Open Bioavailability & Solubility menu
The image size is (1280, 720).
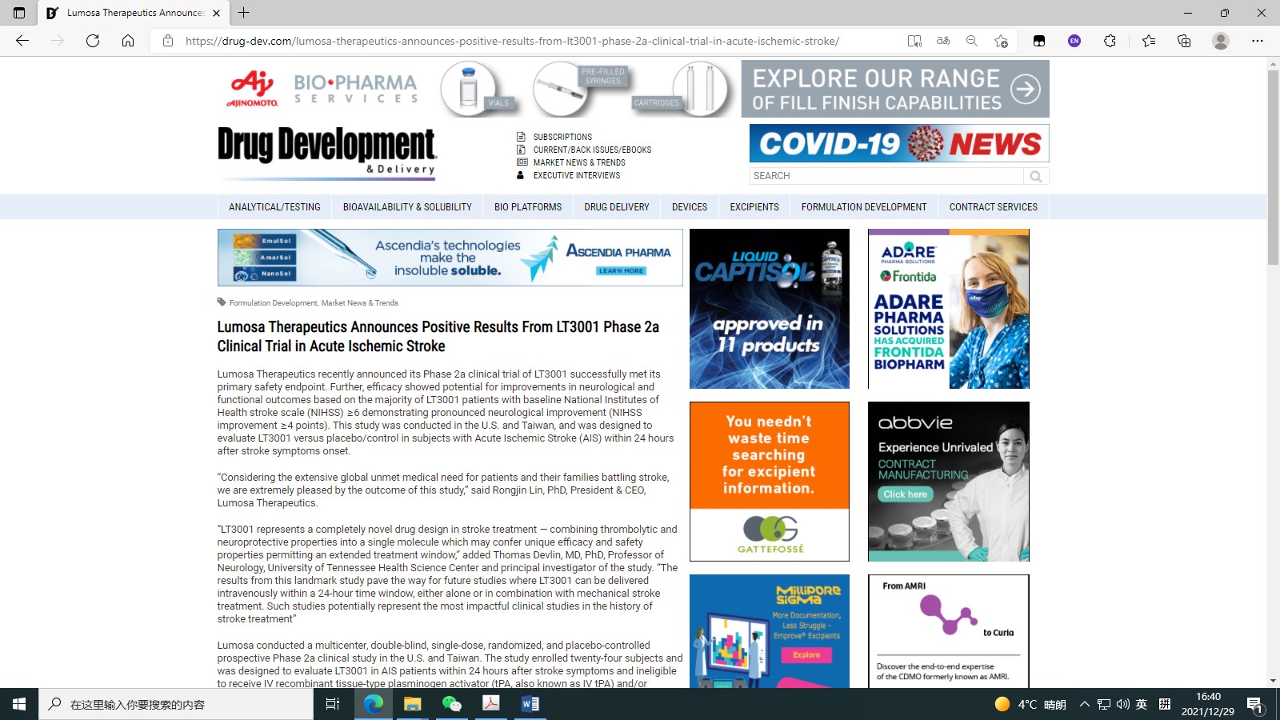(x=407, y=207)
